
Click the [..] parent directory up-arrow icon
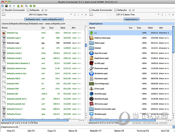[91, 33]
